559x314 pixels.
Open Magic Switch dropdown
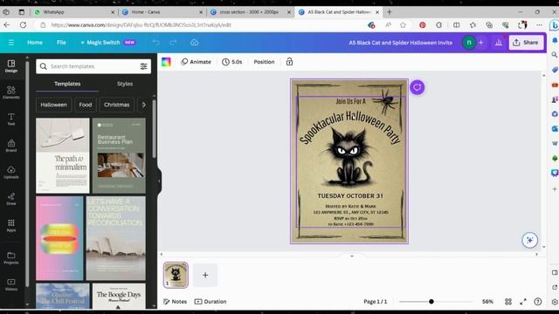(x=107, y=43)
